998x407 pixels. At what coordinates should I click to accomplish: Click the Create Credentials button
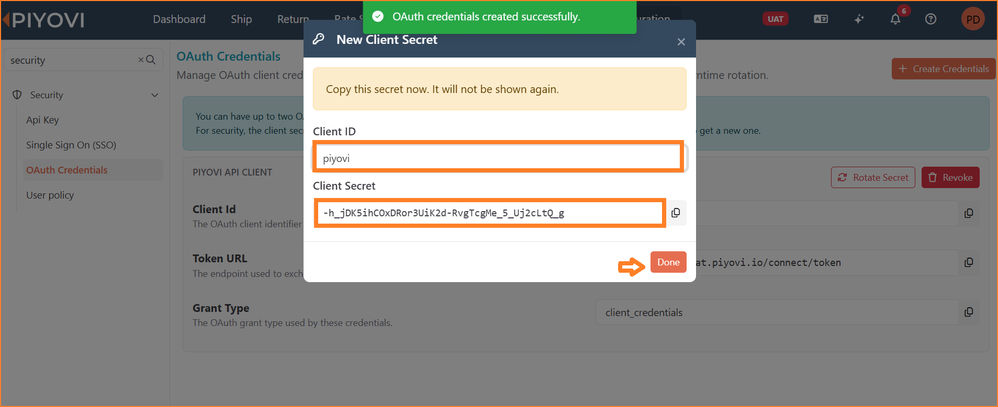point(944,69)
